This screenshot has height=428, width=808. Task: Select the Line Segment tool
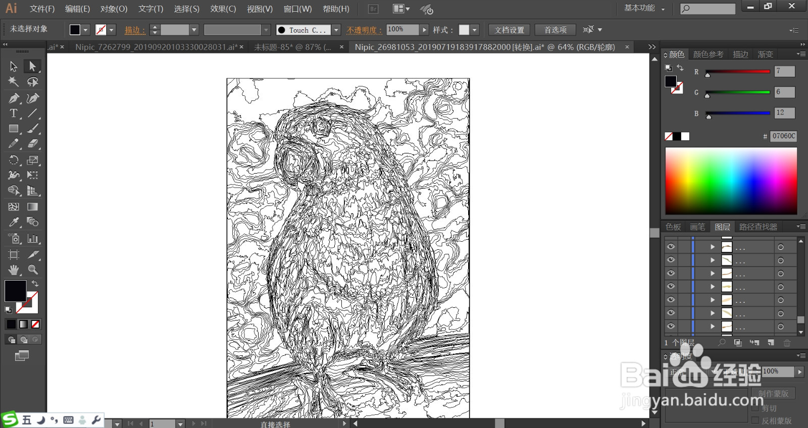[32, 113]
